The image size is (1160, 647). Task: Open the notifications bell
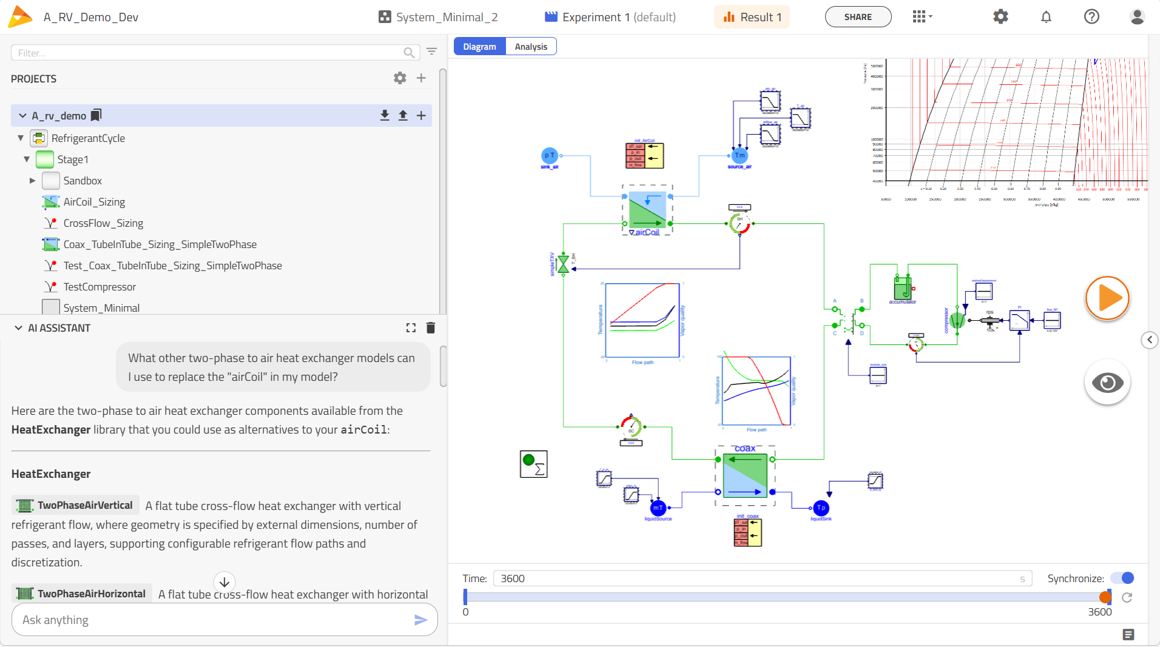coord(1046,17)
